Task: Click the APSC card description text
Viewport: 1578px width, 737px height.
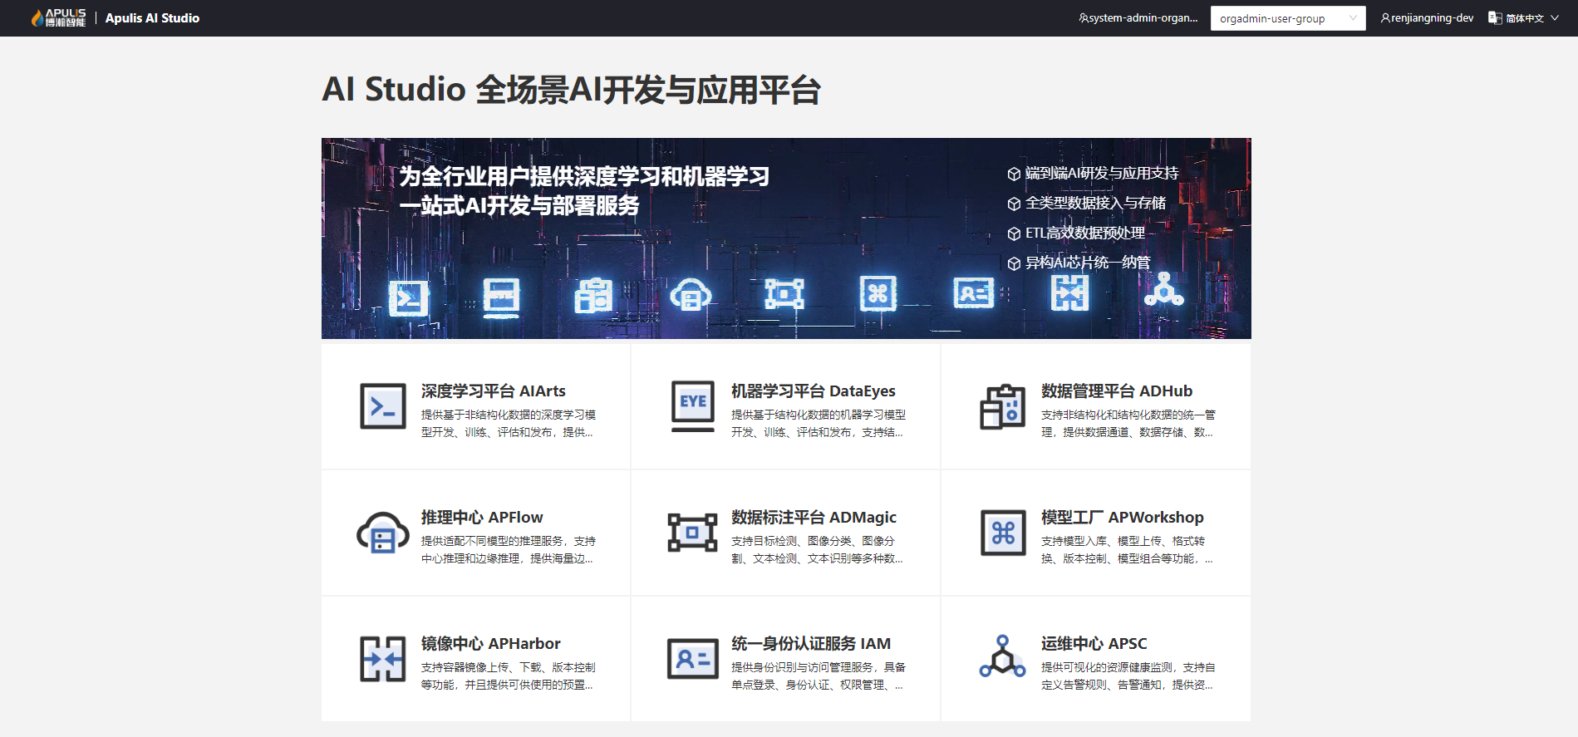Action: pyautogui.click(x=1128, y=676)
